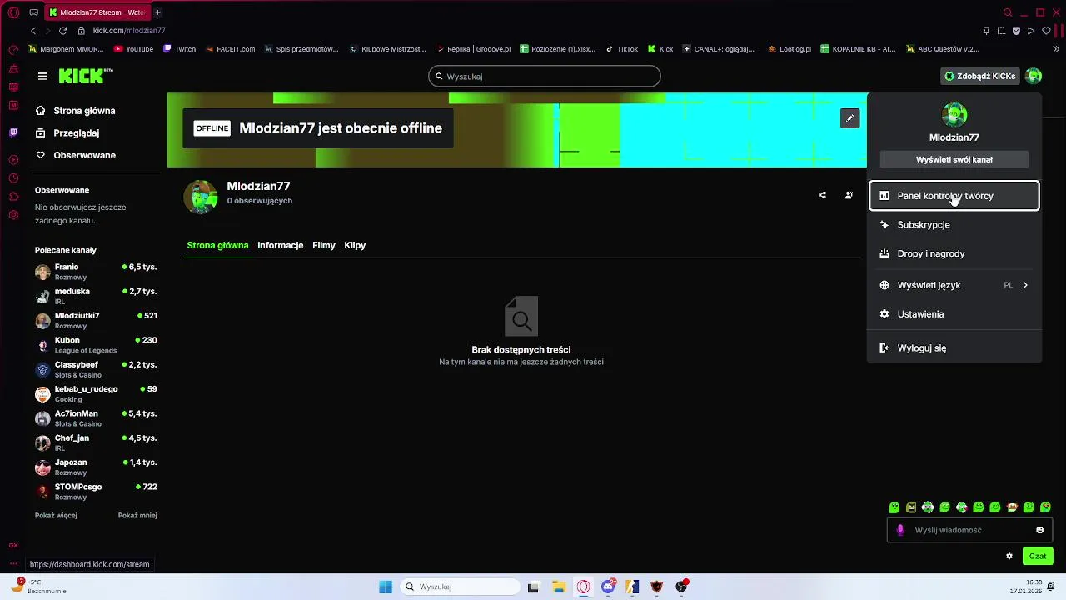Click Pokaż mniej under recommended channels
The width and height of the screenshot is (1066, 600).
(x=137, y=516)
